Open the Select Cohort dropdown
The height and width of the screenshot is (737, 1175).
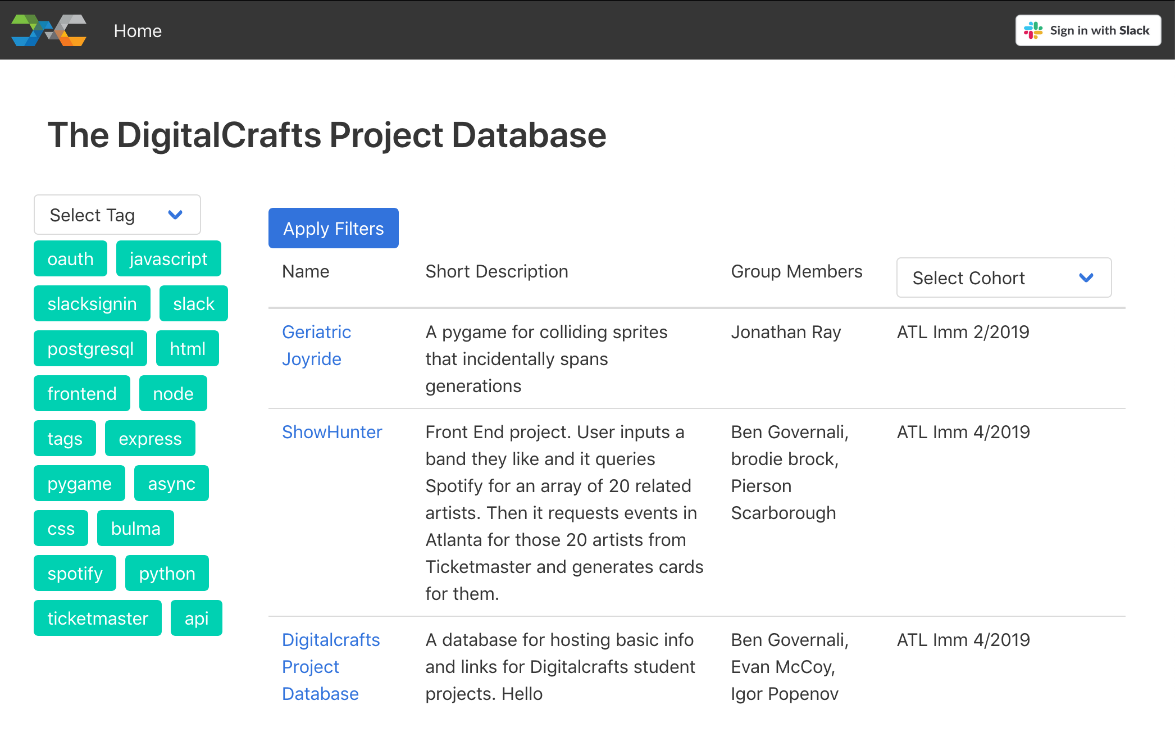1003,277
